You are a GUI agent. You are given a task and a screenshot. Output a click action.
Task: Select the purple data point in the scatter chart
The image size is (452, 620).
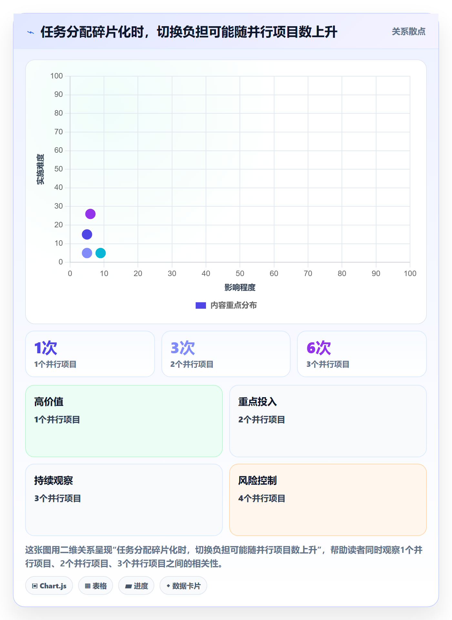[90, 214]
